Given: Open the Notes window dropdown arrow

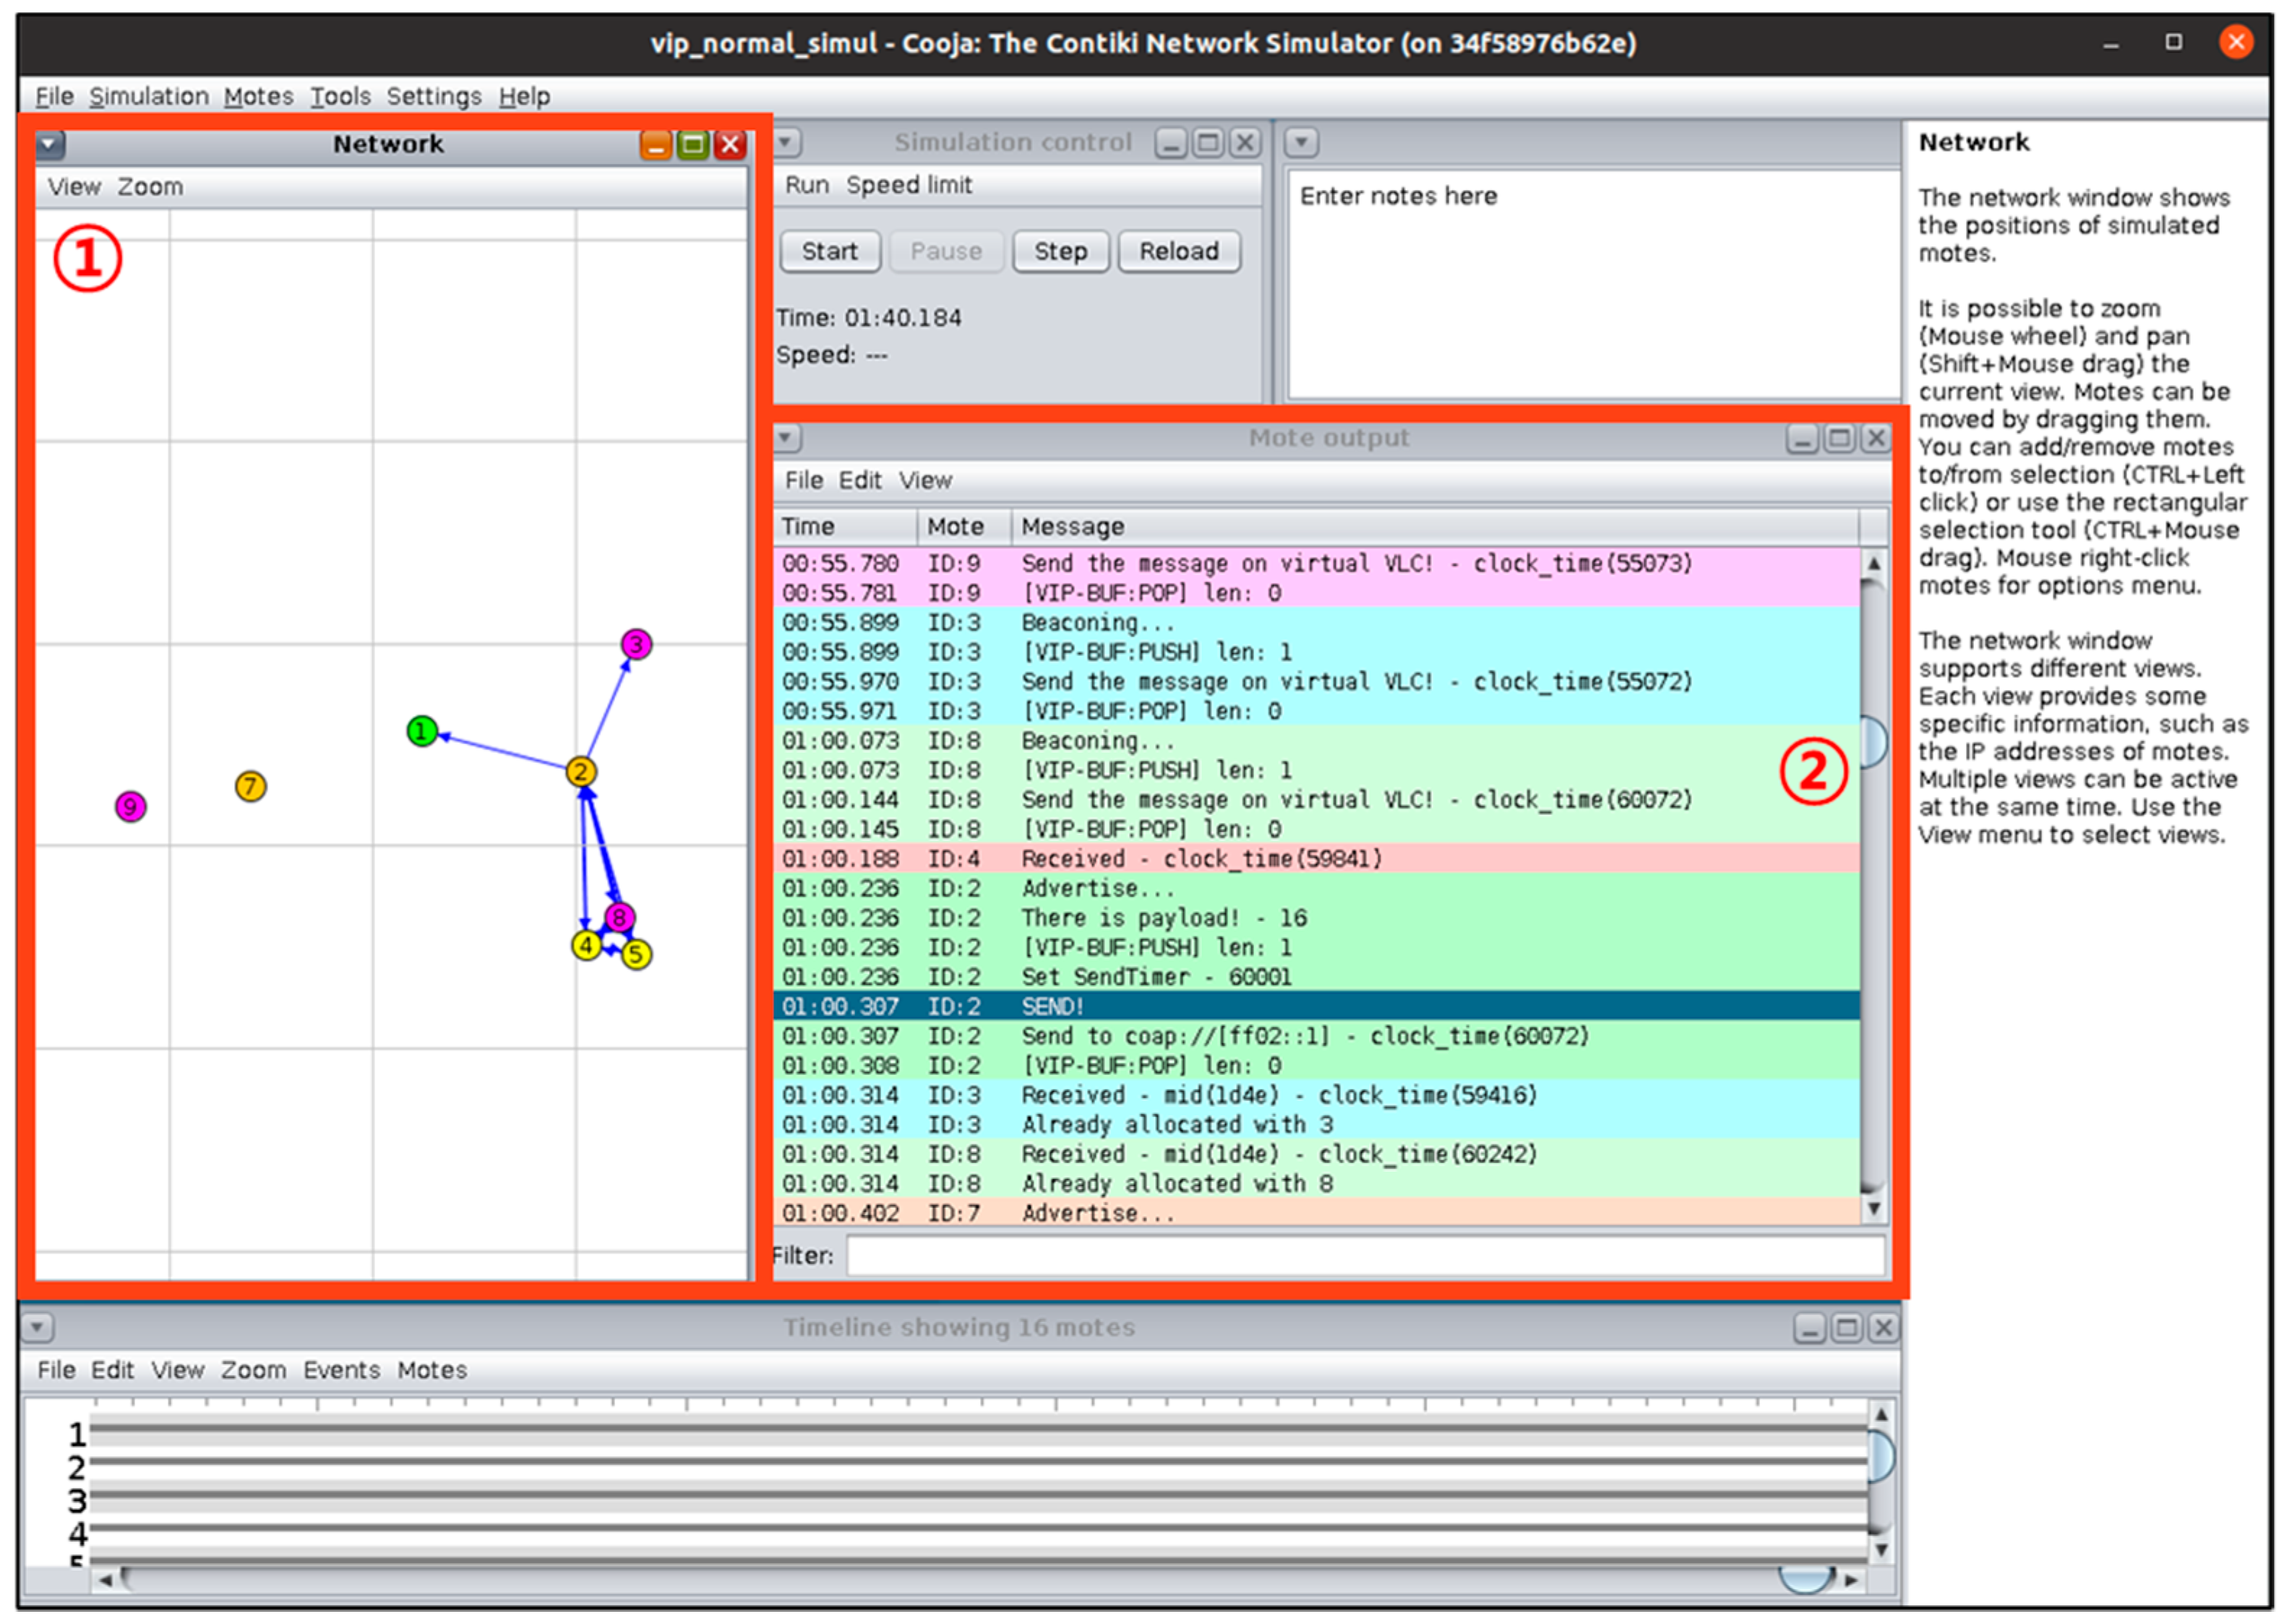Looking at the screenshot, I should pyautogui.click(x=1302, y=142).
